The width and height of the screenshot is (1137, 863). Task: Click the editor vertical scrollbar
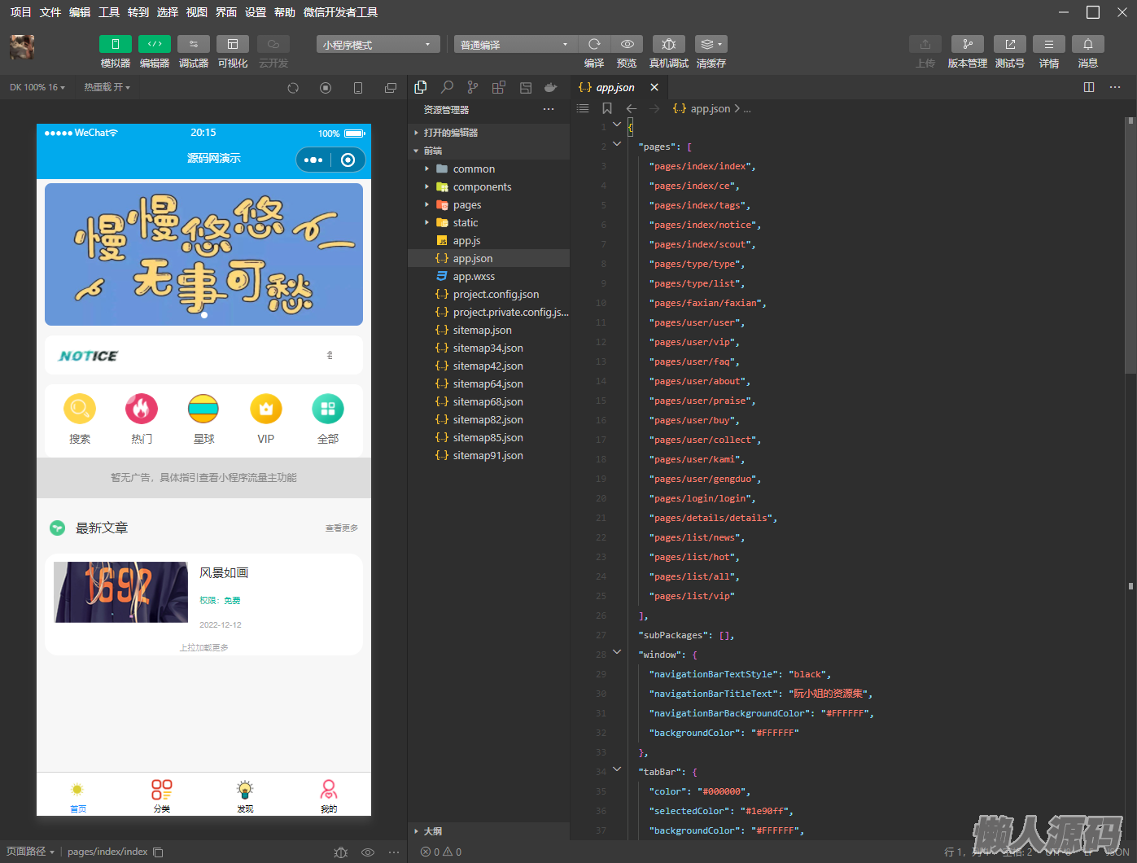click(x=1130, y=244)
